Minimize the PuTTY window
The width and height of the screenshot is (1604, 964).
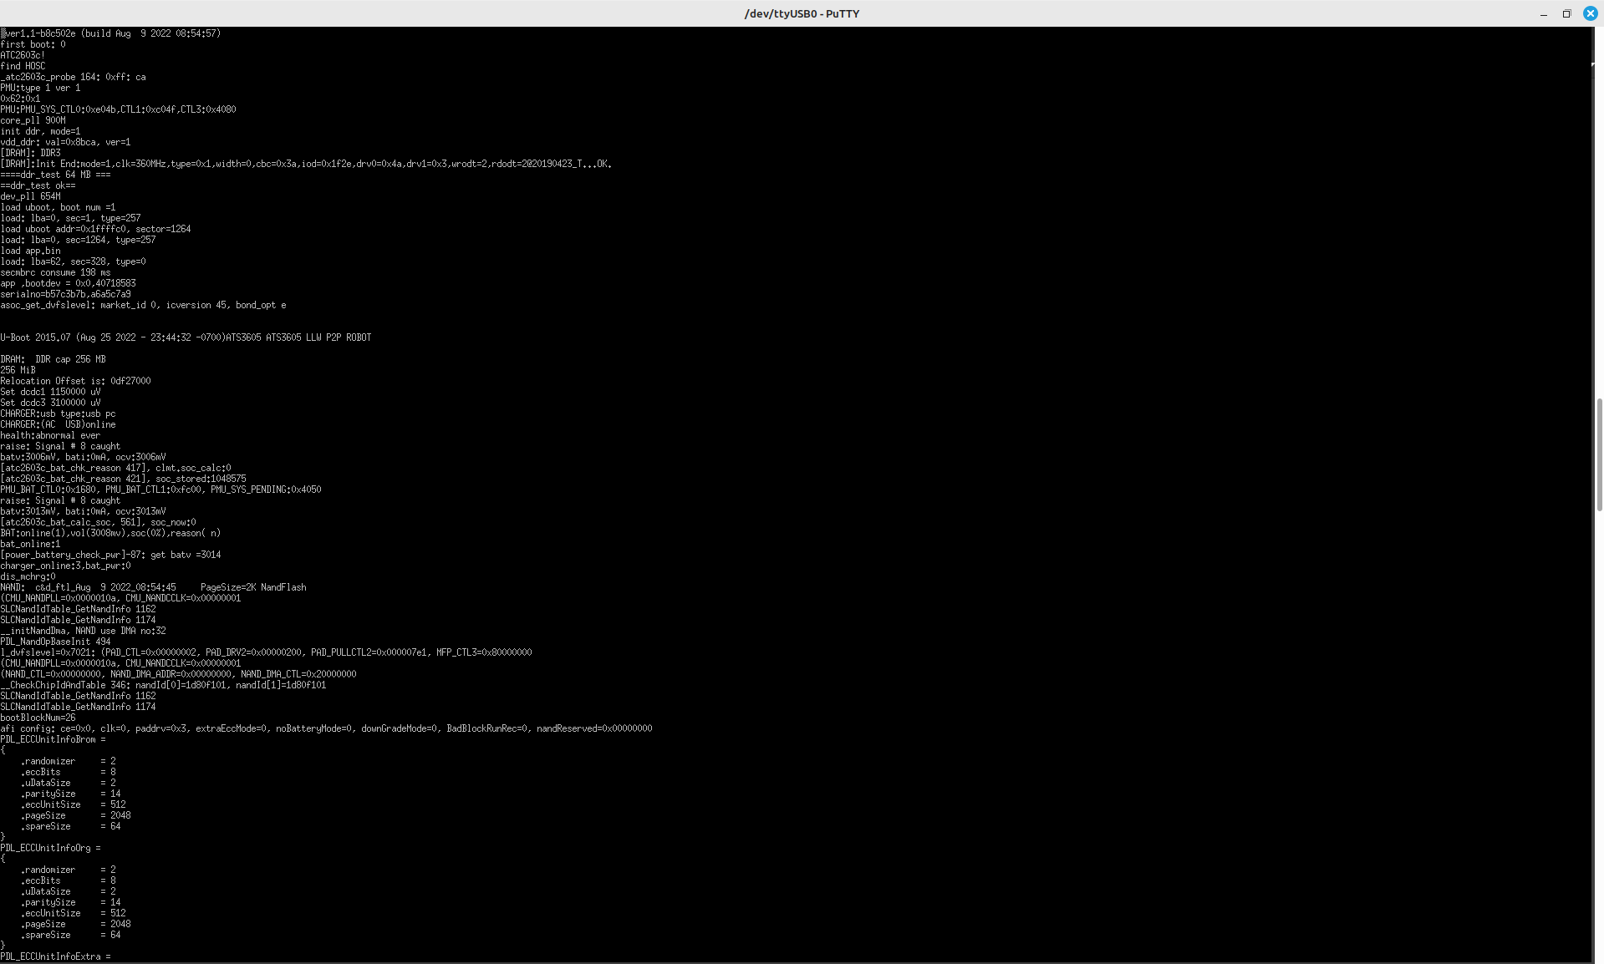click(x=1543, y=13)
